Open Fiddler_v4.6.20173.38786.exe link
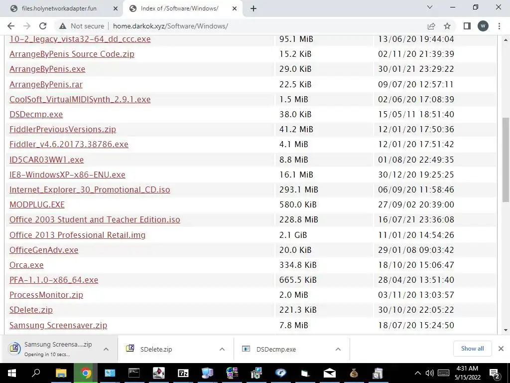The height and width of the screenshot is (383, 510). (69, 144)
